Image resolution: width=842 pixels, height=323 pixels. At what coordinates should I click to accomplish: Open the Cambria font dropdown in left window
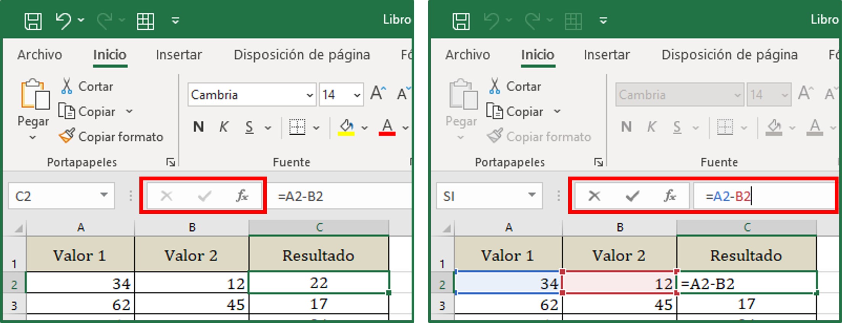310,95
